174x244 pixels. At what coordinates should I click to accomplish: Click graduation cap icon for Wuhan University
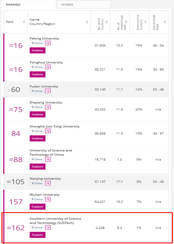tap(48, 200)
